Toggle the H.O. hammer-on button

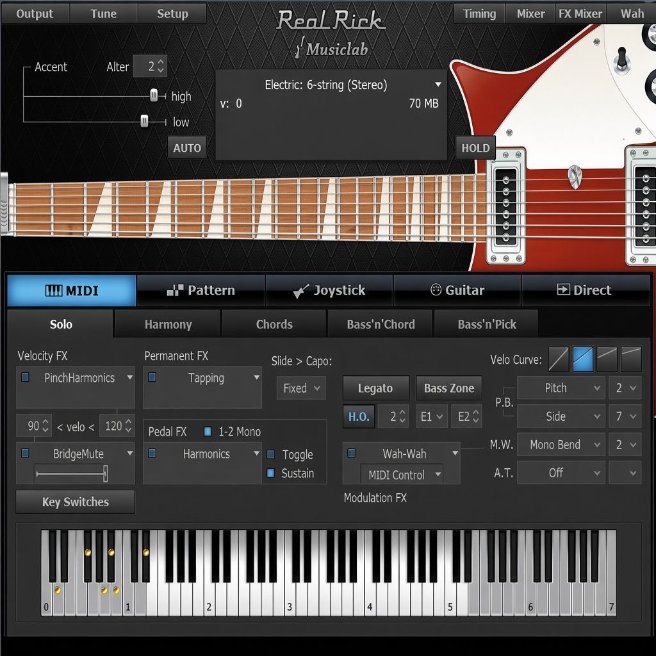click(x=359, y=416)
